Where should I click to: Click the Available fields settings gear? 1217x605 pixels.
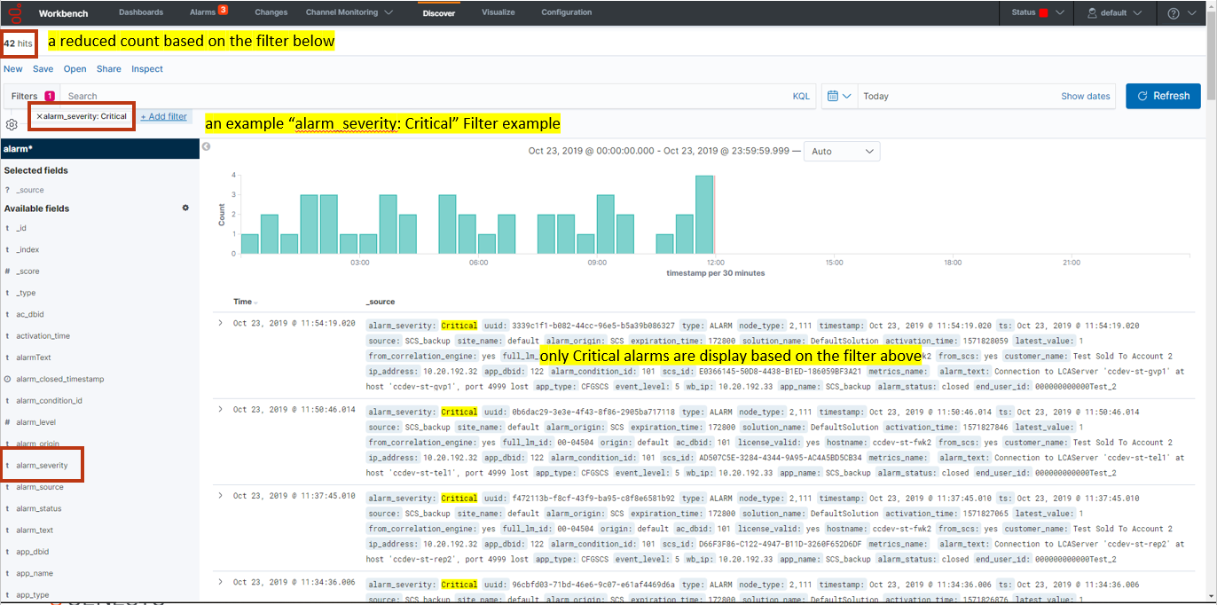pyautogui.click(x=185, y=208)
